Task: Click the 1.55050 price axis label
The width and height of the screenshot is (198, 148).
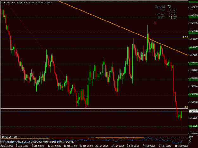Action: click(x=193, y=94)
